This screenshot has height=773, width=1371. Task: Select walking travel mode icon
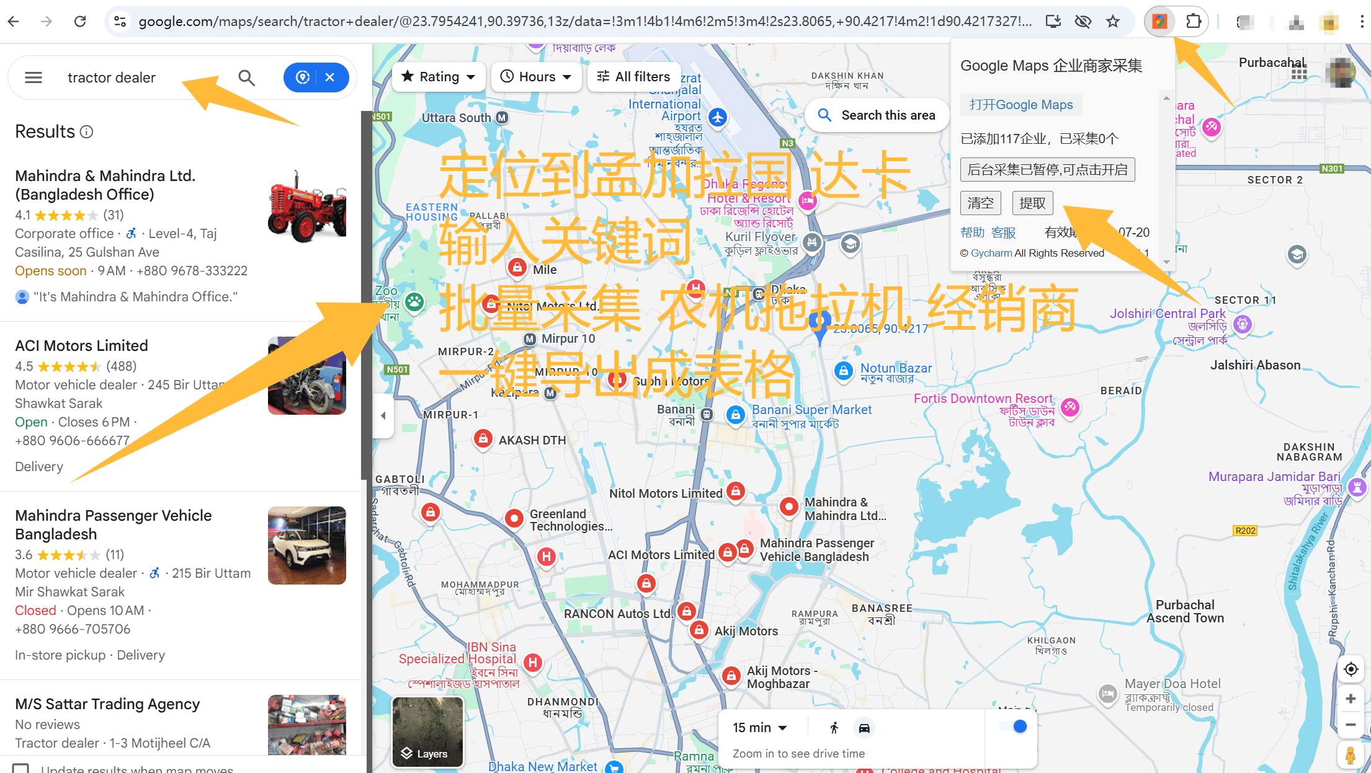click(834, 728)
